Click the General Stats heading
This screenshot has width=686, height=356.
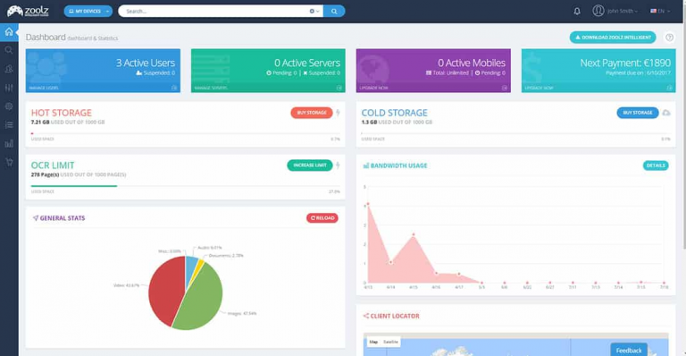pyautogui.click(x=63, y=217)
